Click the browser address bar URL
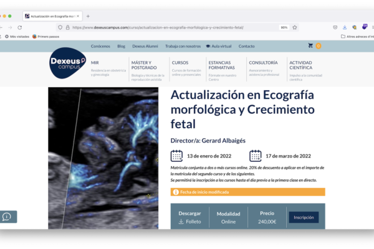 pos(162,27)
